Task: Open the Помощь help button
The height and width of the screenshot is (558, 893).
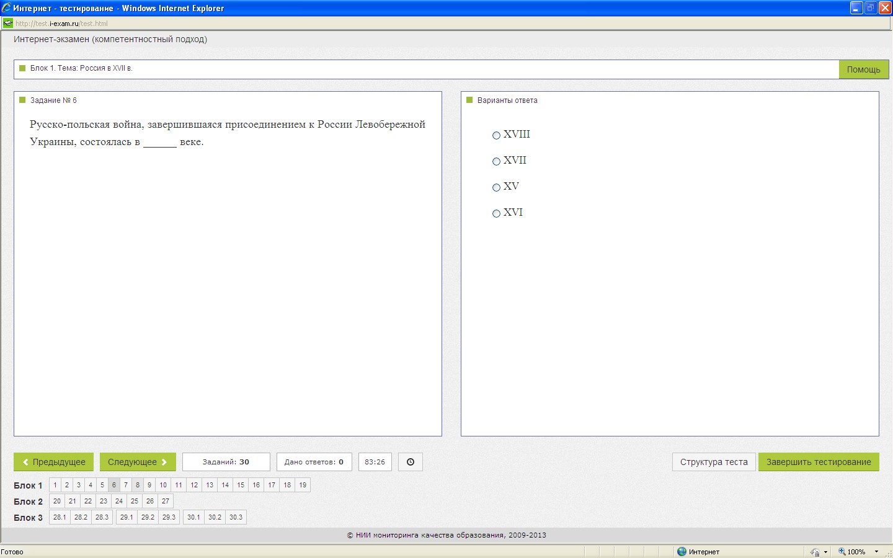Action: pyautogui.click(x=864, y=69)
